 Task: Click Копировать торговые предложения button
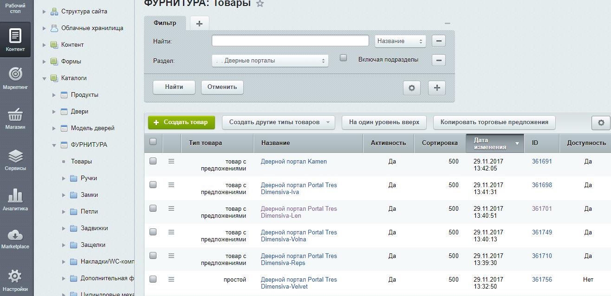point(494,122)
